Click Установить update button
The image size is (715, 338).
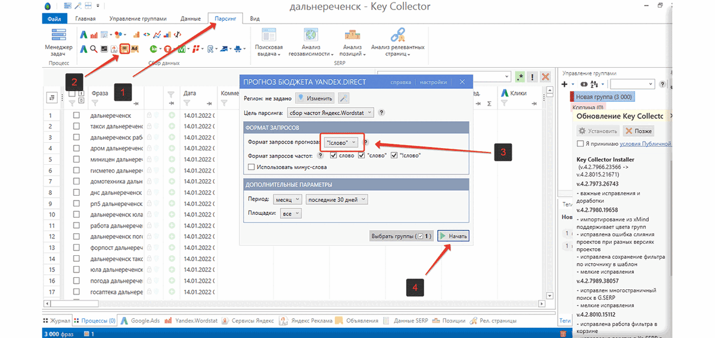(598, 130)
